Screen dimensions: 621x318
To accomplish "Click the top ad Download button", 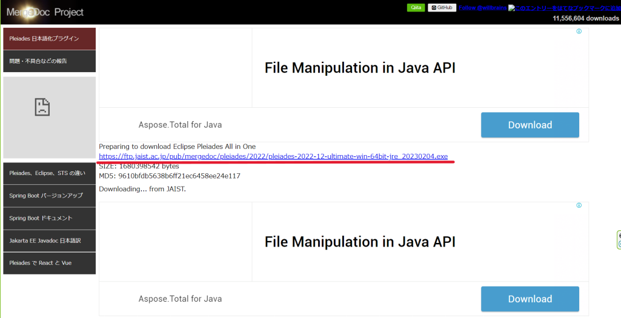I will tap(530, 125).
